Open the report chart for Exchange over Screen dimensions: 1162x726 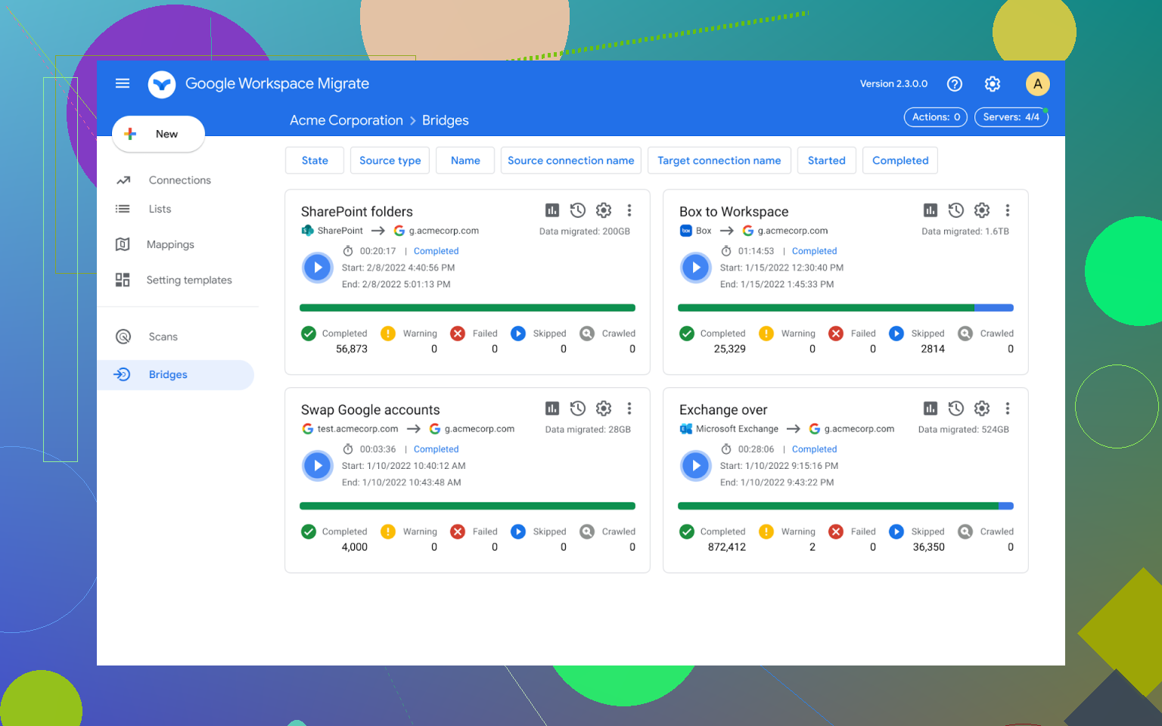pos(931,408)
